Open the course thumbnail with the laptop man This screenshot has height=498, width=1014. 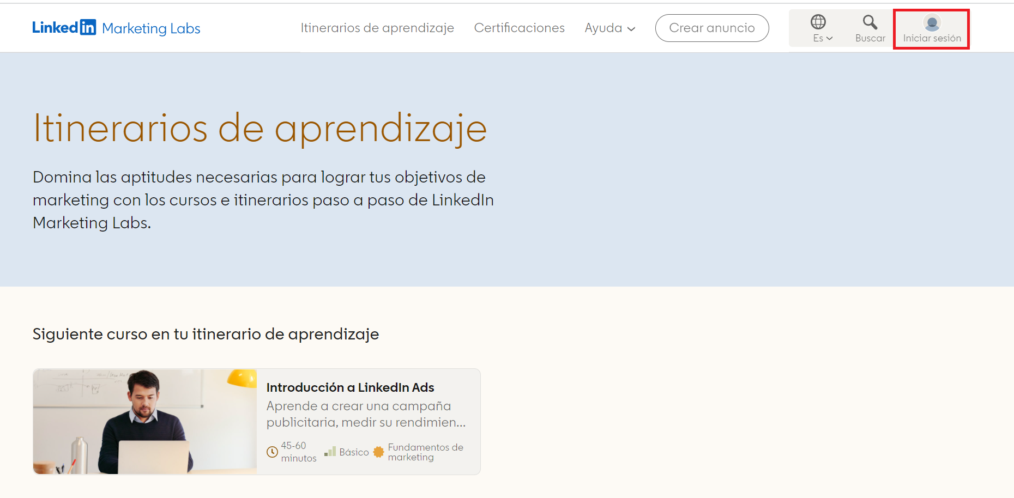pyautogui.click(x=144, y=421)
